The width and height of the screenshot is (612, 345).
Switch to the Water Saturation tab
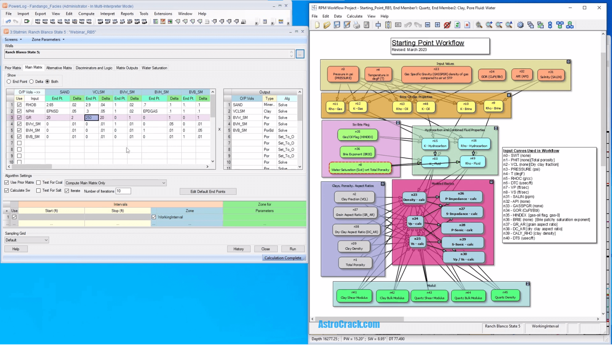pos(154,68)
